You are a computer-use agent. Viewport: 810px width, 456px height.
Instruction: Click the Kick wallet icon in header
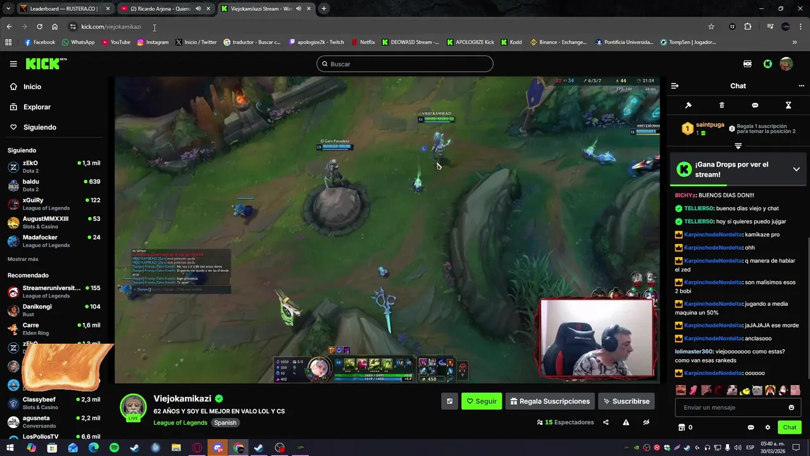pos(747,64)
